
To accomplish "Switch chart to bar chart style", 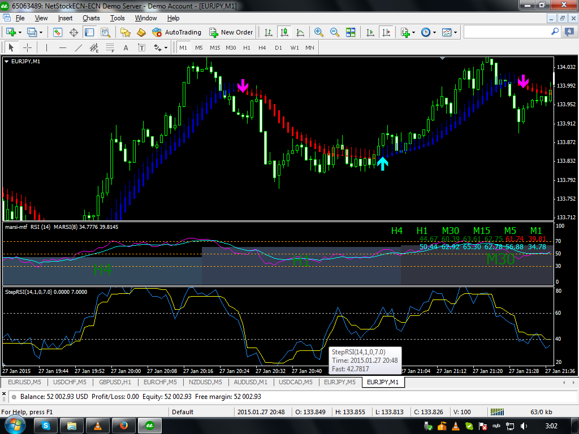I will pos(268,32).
